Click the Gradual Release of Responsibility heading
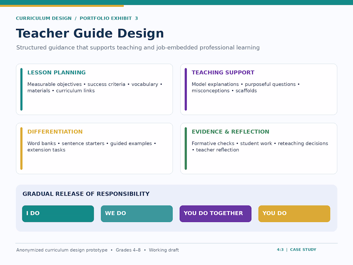Screen dimensions: 353x265 (x=86, y=194)
